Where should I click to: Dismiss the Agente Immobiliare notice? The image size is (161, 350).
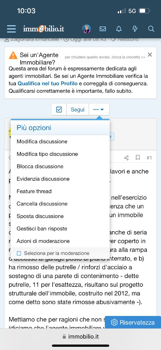(x=150, y=54)
